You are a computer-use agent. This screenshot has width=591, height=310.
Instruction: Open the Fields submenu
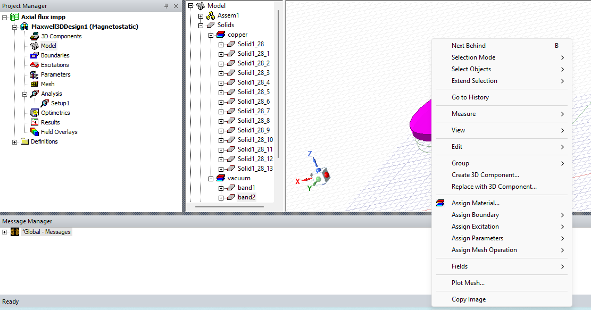502,266
